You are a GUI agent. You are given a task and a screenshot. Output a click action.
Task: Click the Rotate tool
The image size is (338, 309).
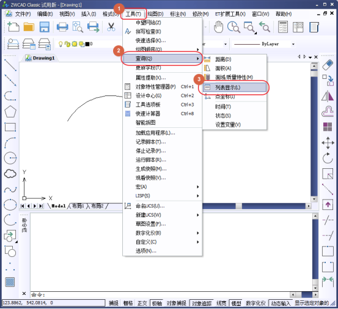328,158
